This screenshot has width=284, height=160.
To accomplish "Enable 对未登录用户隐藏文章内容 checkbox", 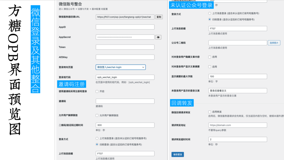I will point(210,57).
